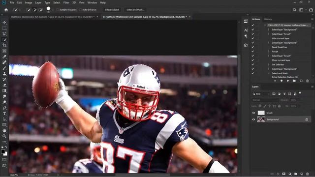Image resolution: width=315 pixels, height=177 pixels.
Task: Open the brush preset picker dropdown arrow
Action: 53,10
